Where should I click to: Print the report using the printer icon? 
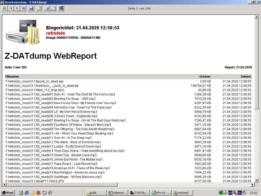coord(47,8)
